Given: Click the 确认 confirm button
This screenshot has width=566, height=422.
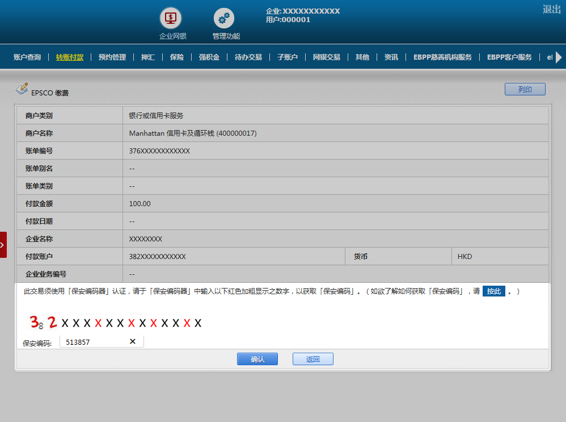Looking at the screenshot, I should (x=257, y=359).
